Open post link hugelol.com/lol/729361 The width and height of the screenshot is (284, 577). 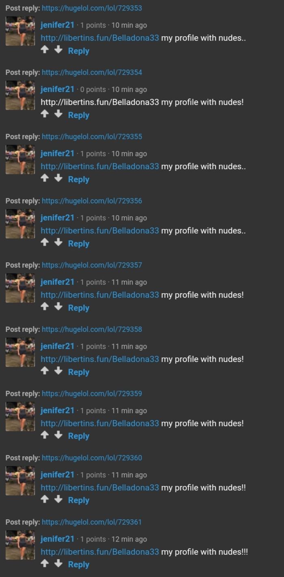click(92, 522)
